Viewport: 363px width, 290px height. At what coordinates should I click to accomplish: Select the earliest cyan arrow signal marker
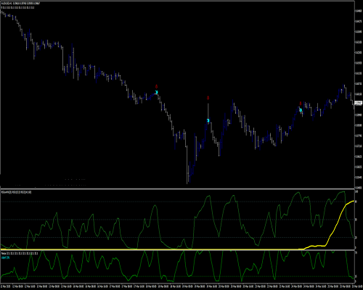click(157, 92)
